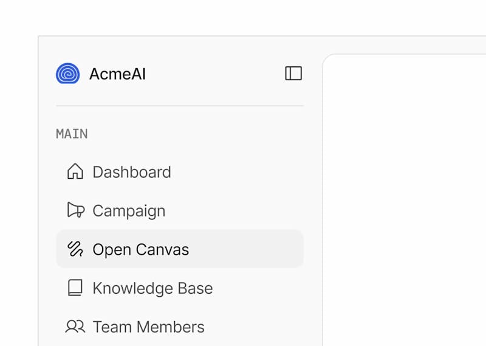This screenshot has width=486, height=346.
Task: Click the AcmeAI brand name text
Action: (117, 74)
